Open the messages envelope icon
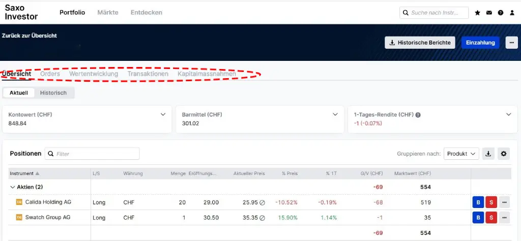 tap(489, 13)
